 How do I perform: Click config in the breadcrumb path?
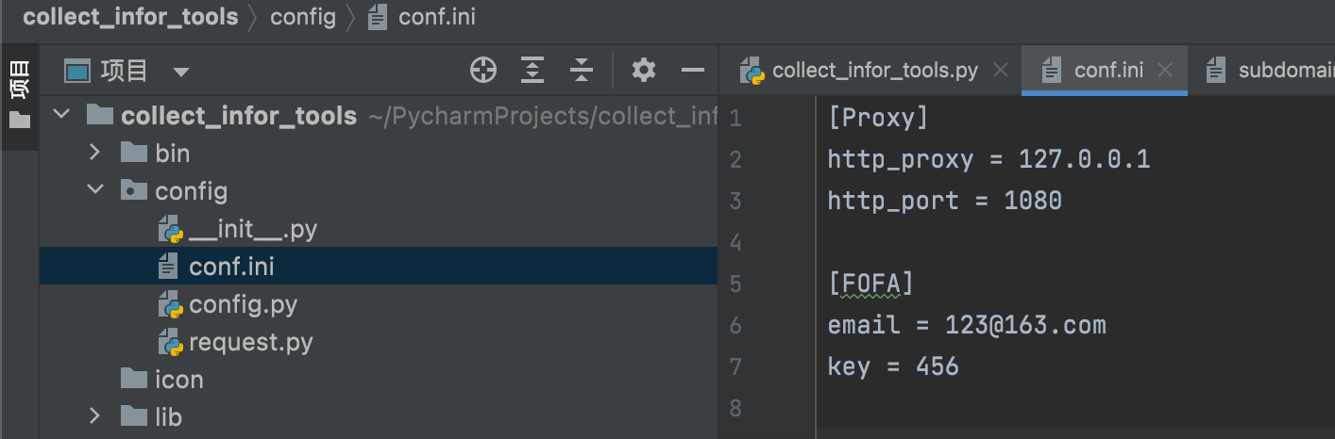coord(303,17)
